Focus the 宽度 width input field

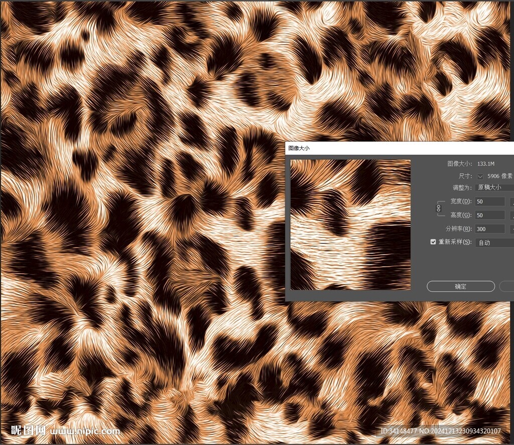pos(490,201)
